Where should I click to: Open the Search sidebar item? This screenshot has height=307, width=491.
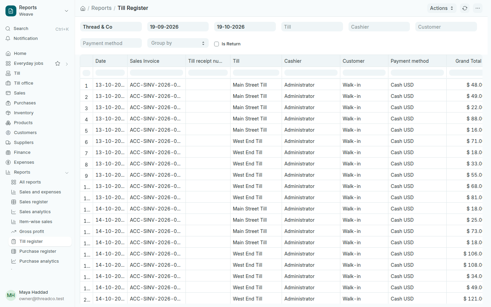point(37,29)
